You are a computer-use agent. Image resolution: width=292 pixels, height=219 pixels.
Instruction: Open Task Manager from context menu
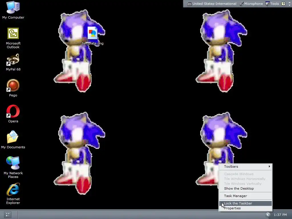point(246,196)
